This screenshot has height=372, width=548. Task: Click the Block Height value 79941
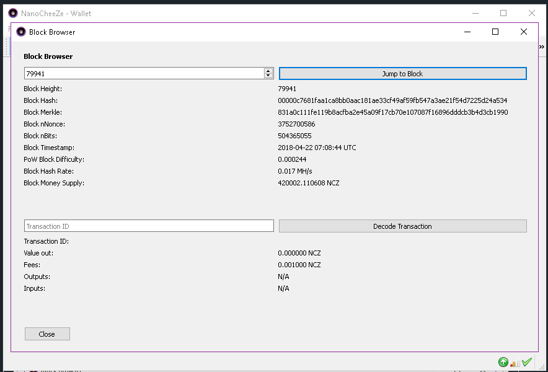pyautogui.click(x=287, y=89)
